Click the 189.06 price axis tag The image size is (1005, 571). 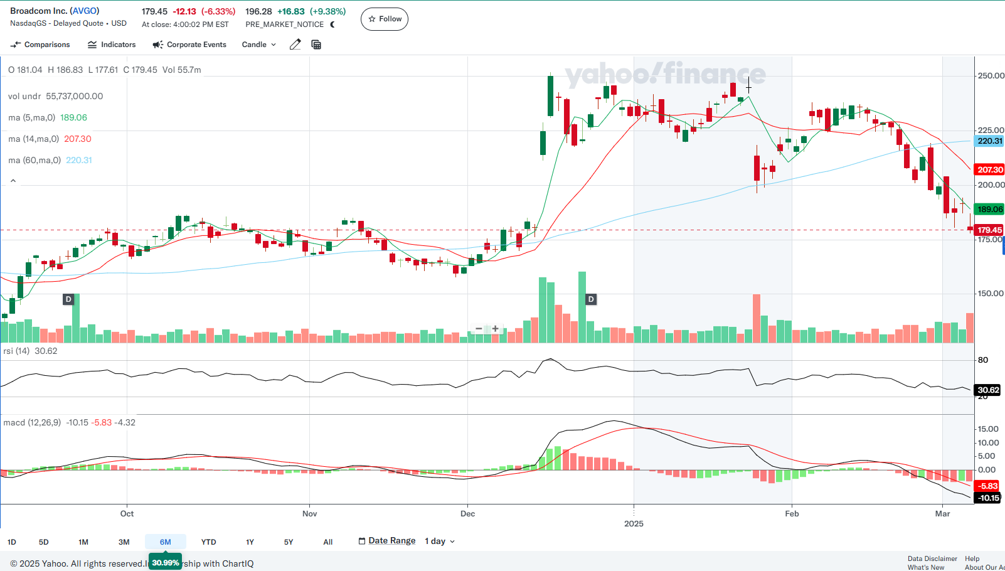coord(989,210)
